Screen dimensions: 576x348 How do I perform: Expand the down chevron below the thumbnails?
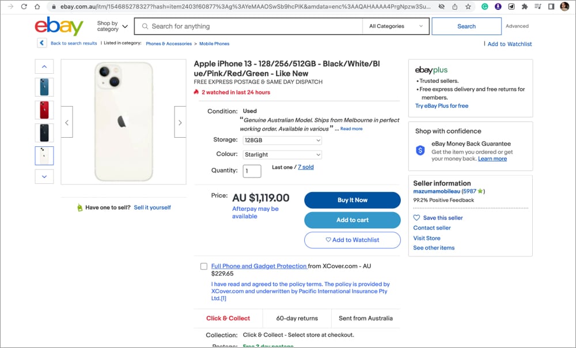pyautogui.click(x=44, y=176)
